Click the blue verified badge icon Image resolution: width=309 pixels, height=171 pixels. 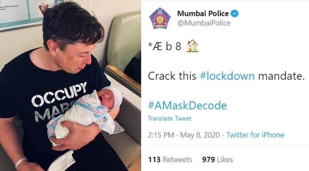[234, 13]
